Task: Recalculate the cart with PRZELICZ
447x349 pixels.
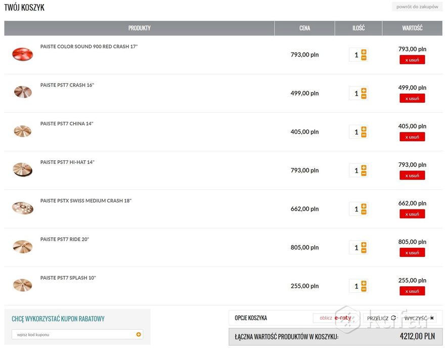Action: coord(381,318)
